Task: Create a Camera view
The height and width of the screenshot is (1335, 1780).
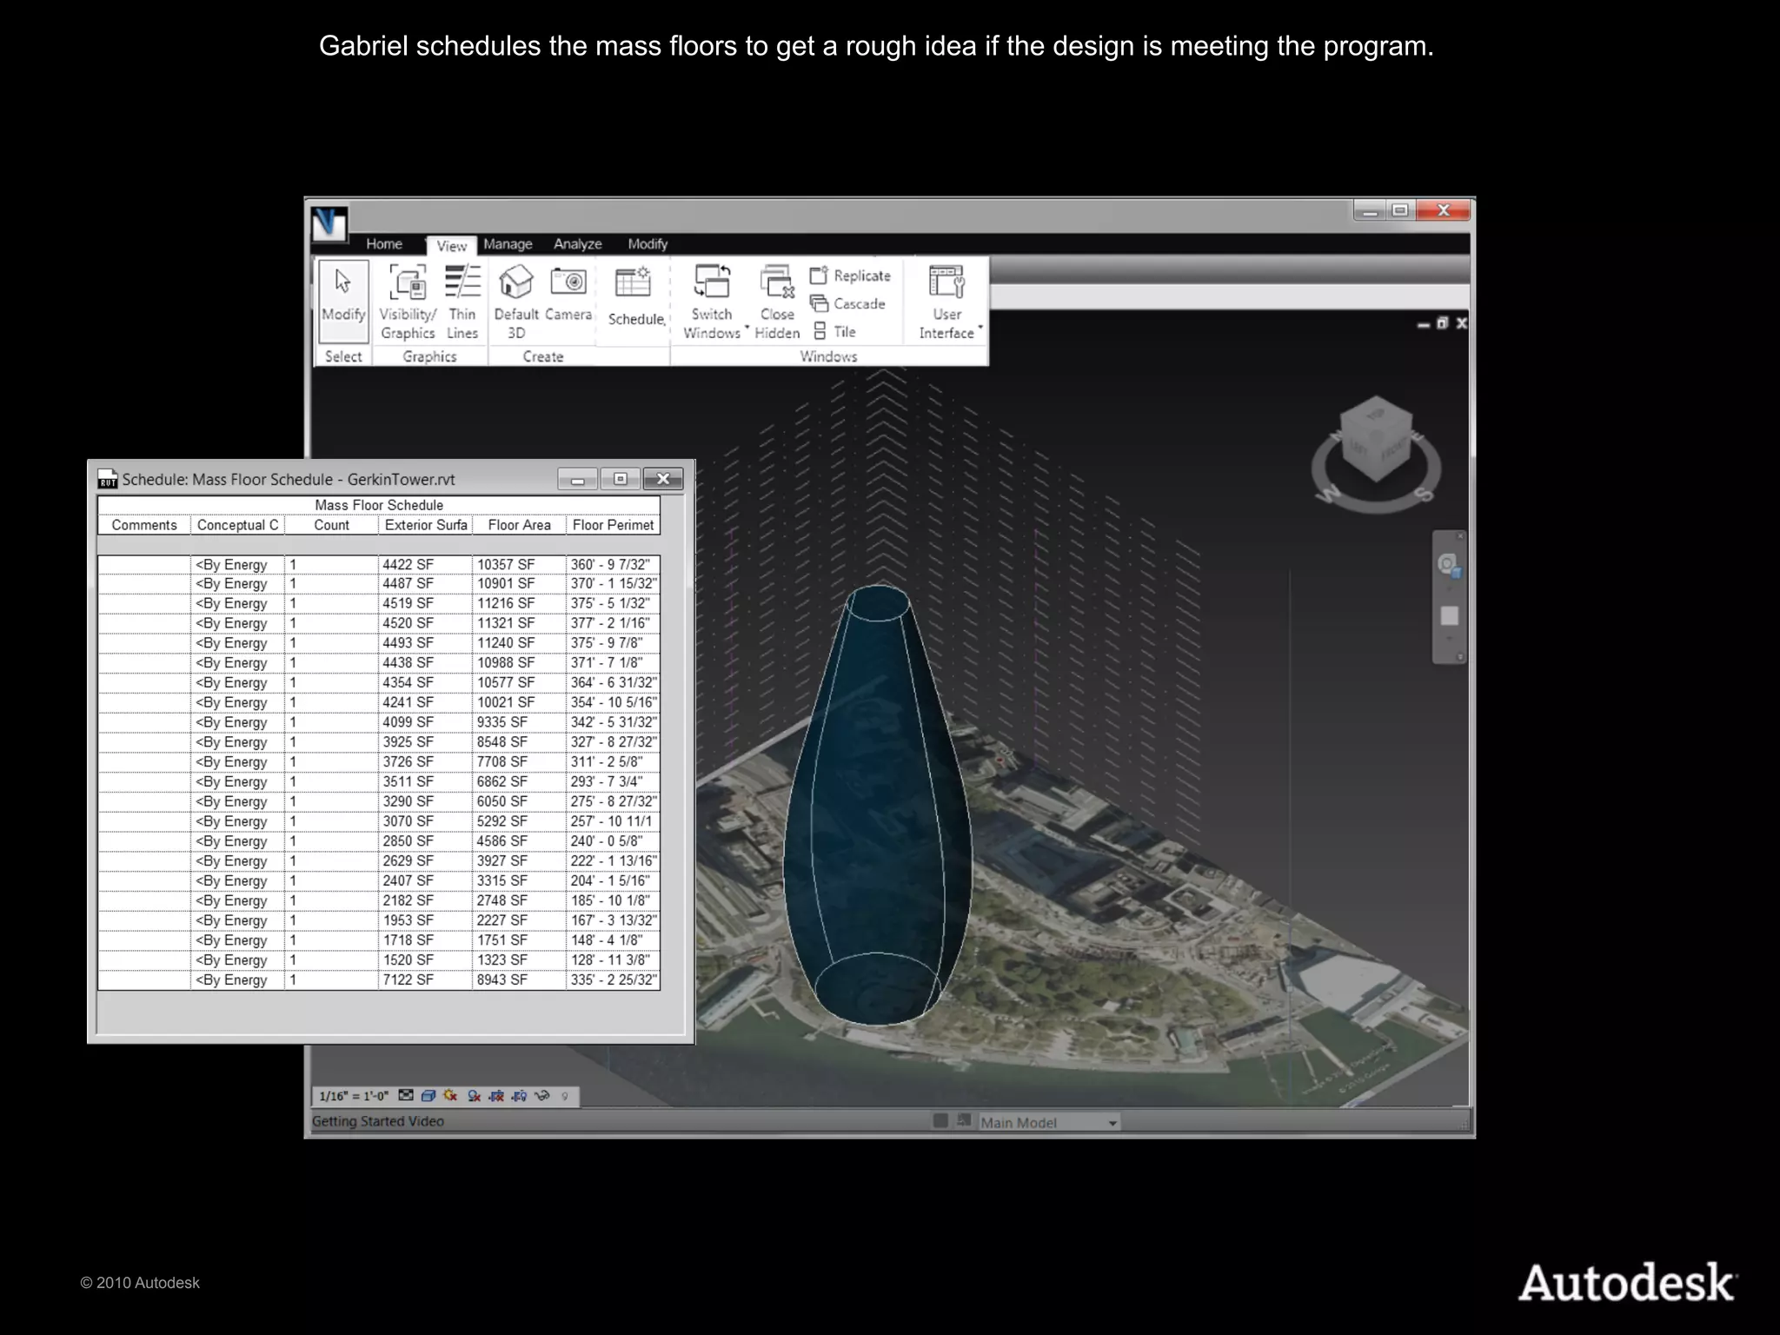Action: coord(568,293)
